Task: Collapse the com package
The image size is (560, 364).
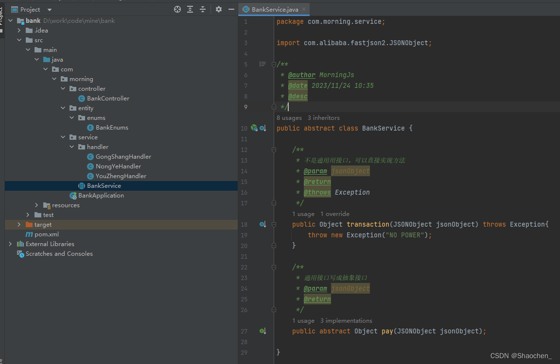Action: point(45,69)
